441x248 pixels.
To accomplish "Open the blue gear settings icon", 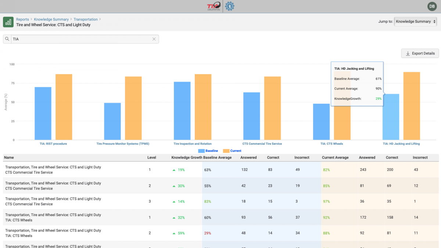I will [x=230, y=6].
